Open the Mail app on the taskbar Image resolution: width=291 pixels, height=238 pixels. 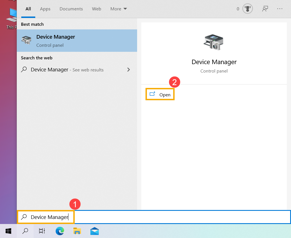(95, 231)
